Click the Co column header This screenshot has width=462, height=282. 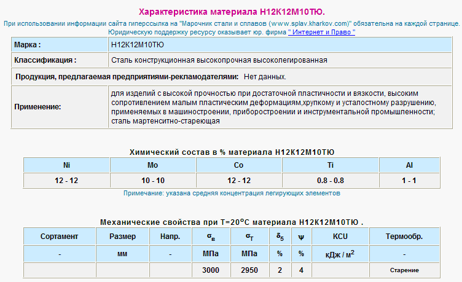coord(239,165)
